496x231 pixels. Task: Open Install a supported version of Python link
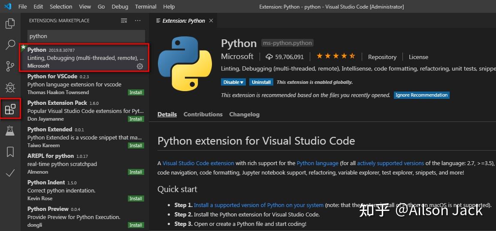(x=258, y=205)
